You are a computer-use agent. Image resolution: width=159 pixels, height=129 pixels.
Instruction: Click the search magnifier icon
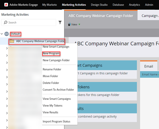[5, 22]
